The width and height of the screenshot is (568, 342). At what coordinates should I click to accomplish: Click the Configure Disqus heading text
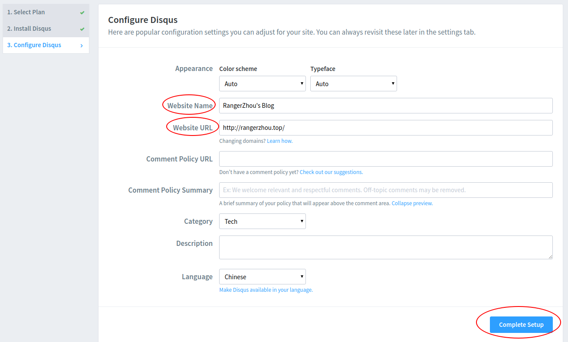143,20
